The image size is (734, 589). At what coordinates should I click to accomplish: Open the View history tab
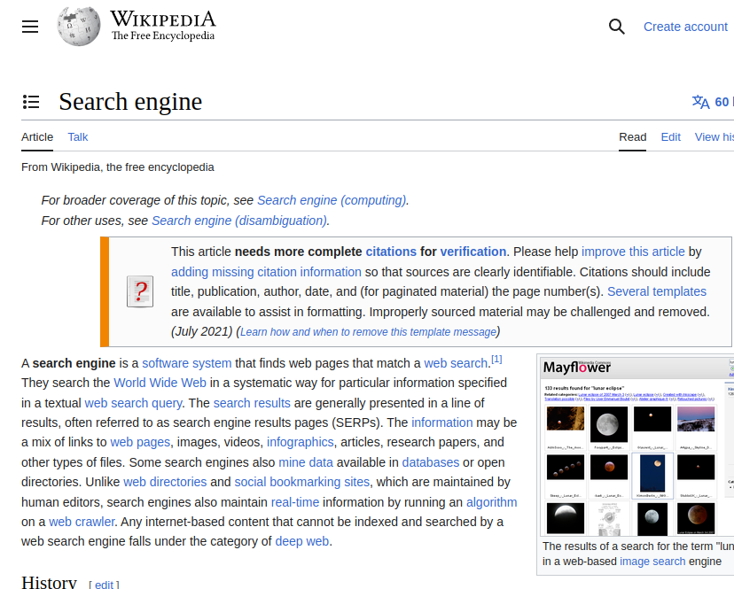coord(714,137)
